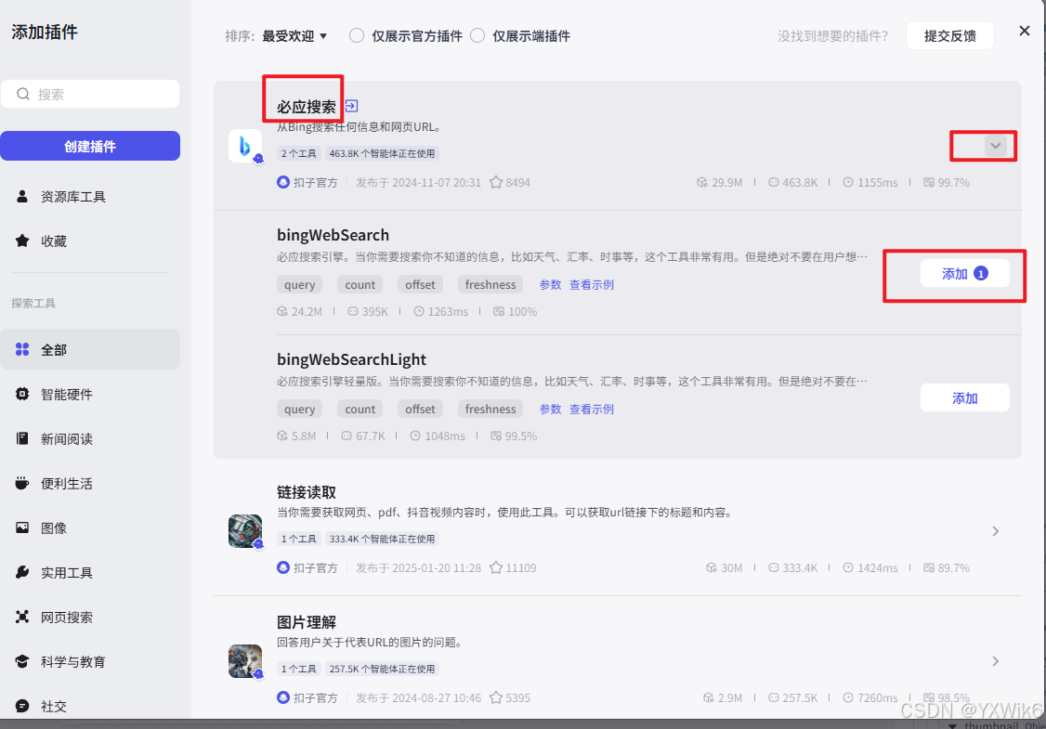This screenshot has height=729, width=1046.
Task: Collapse the 必应搜索 plugin card chevron
Action: pyautogui.click(x=995, y=146)
